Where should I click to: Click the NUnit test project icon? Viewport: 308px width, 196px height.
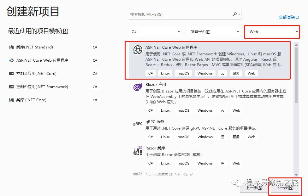[138, 174]
